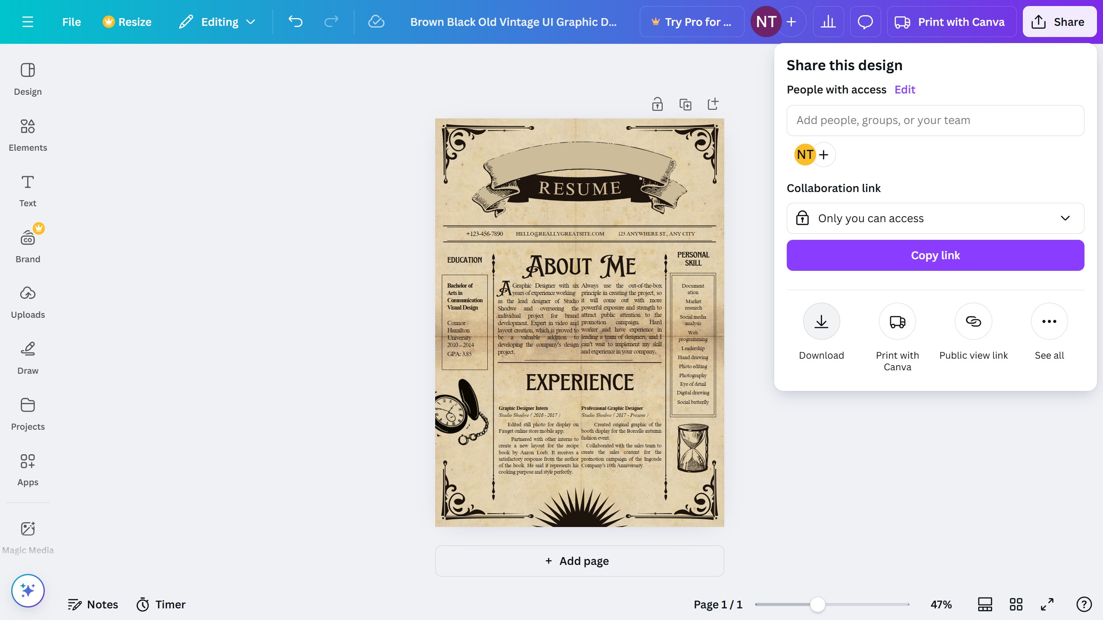Open the comments speech bubble icon
Image resolution: width=1103 pixels, height=620 pixels.
click(x=865, y=22)
